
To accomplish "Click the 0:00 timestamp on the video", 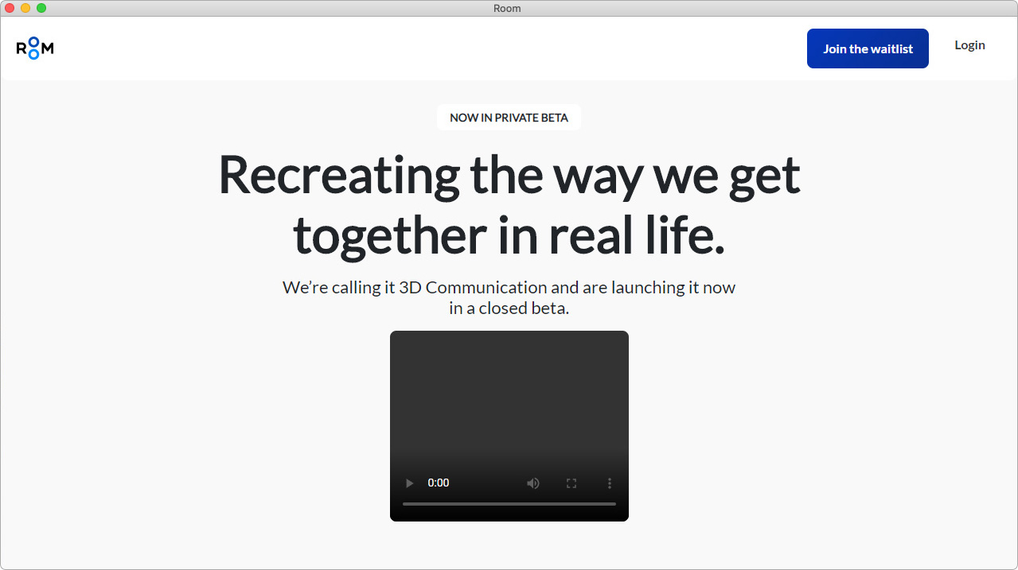I will [438, 483].
